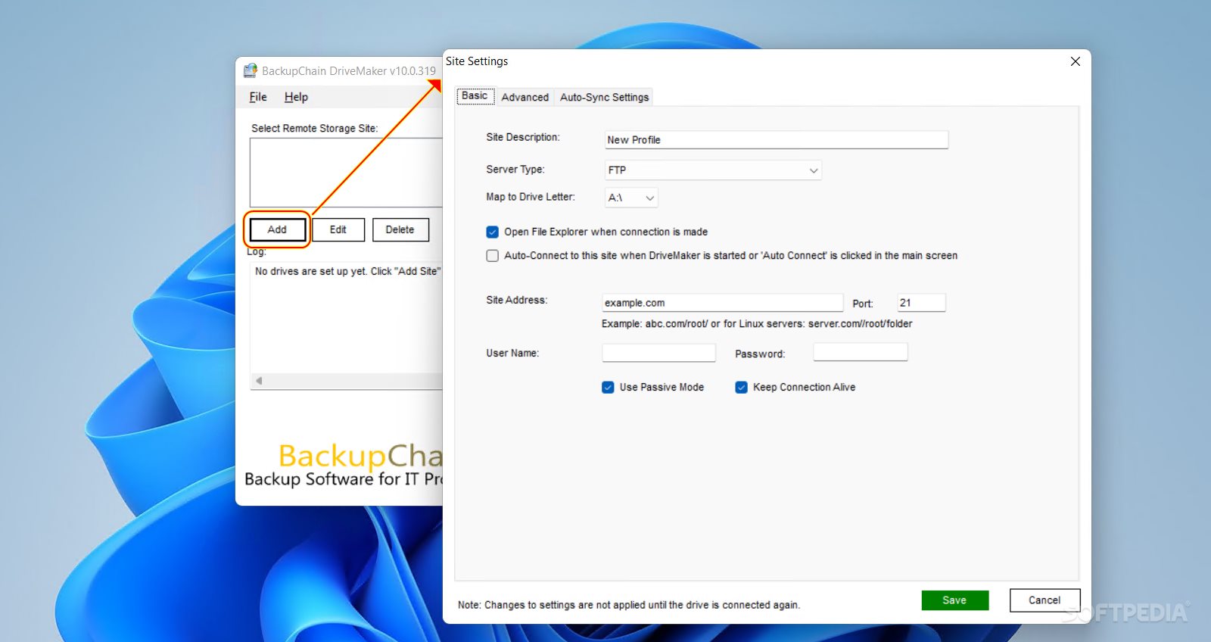Image resolution: width=1211 pixels, height=642 pixels.
Task: Open the Auto-Sync Settings tab
Action: point(604,97)
